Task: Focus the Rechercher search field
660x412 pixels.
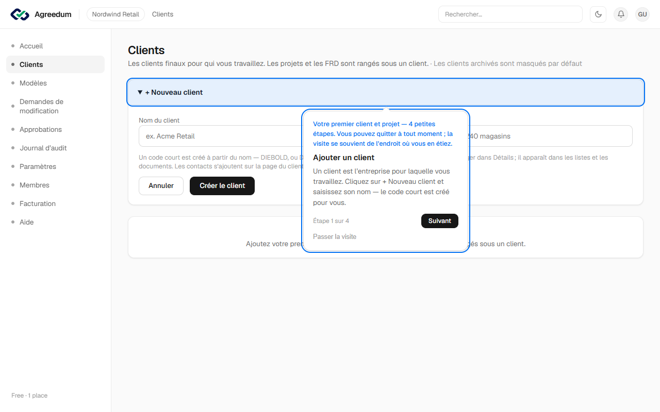Action: click(x=510, y=14)
